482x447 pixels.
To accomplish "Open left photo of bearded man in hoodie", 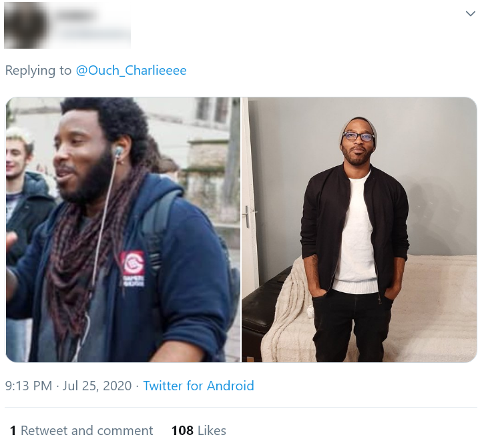I will [123, 230].
